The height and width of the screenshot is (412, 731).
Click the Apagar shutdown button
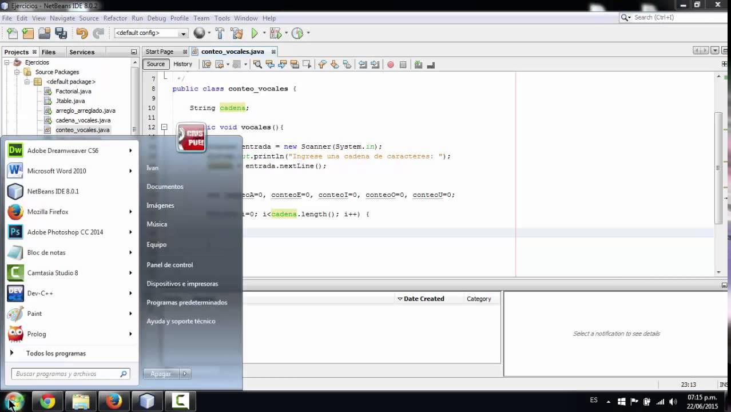[161, 374]
